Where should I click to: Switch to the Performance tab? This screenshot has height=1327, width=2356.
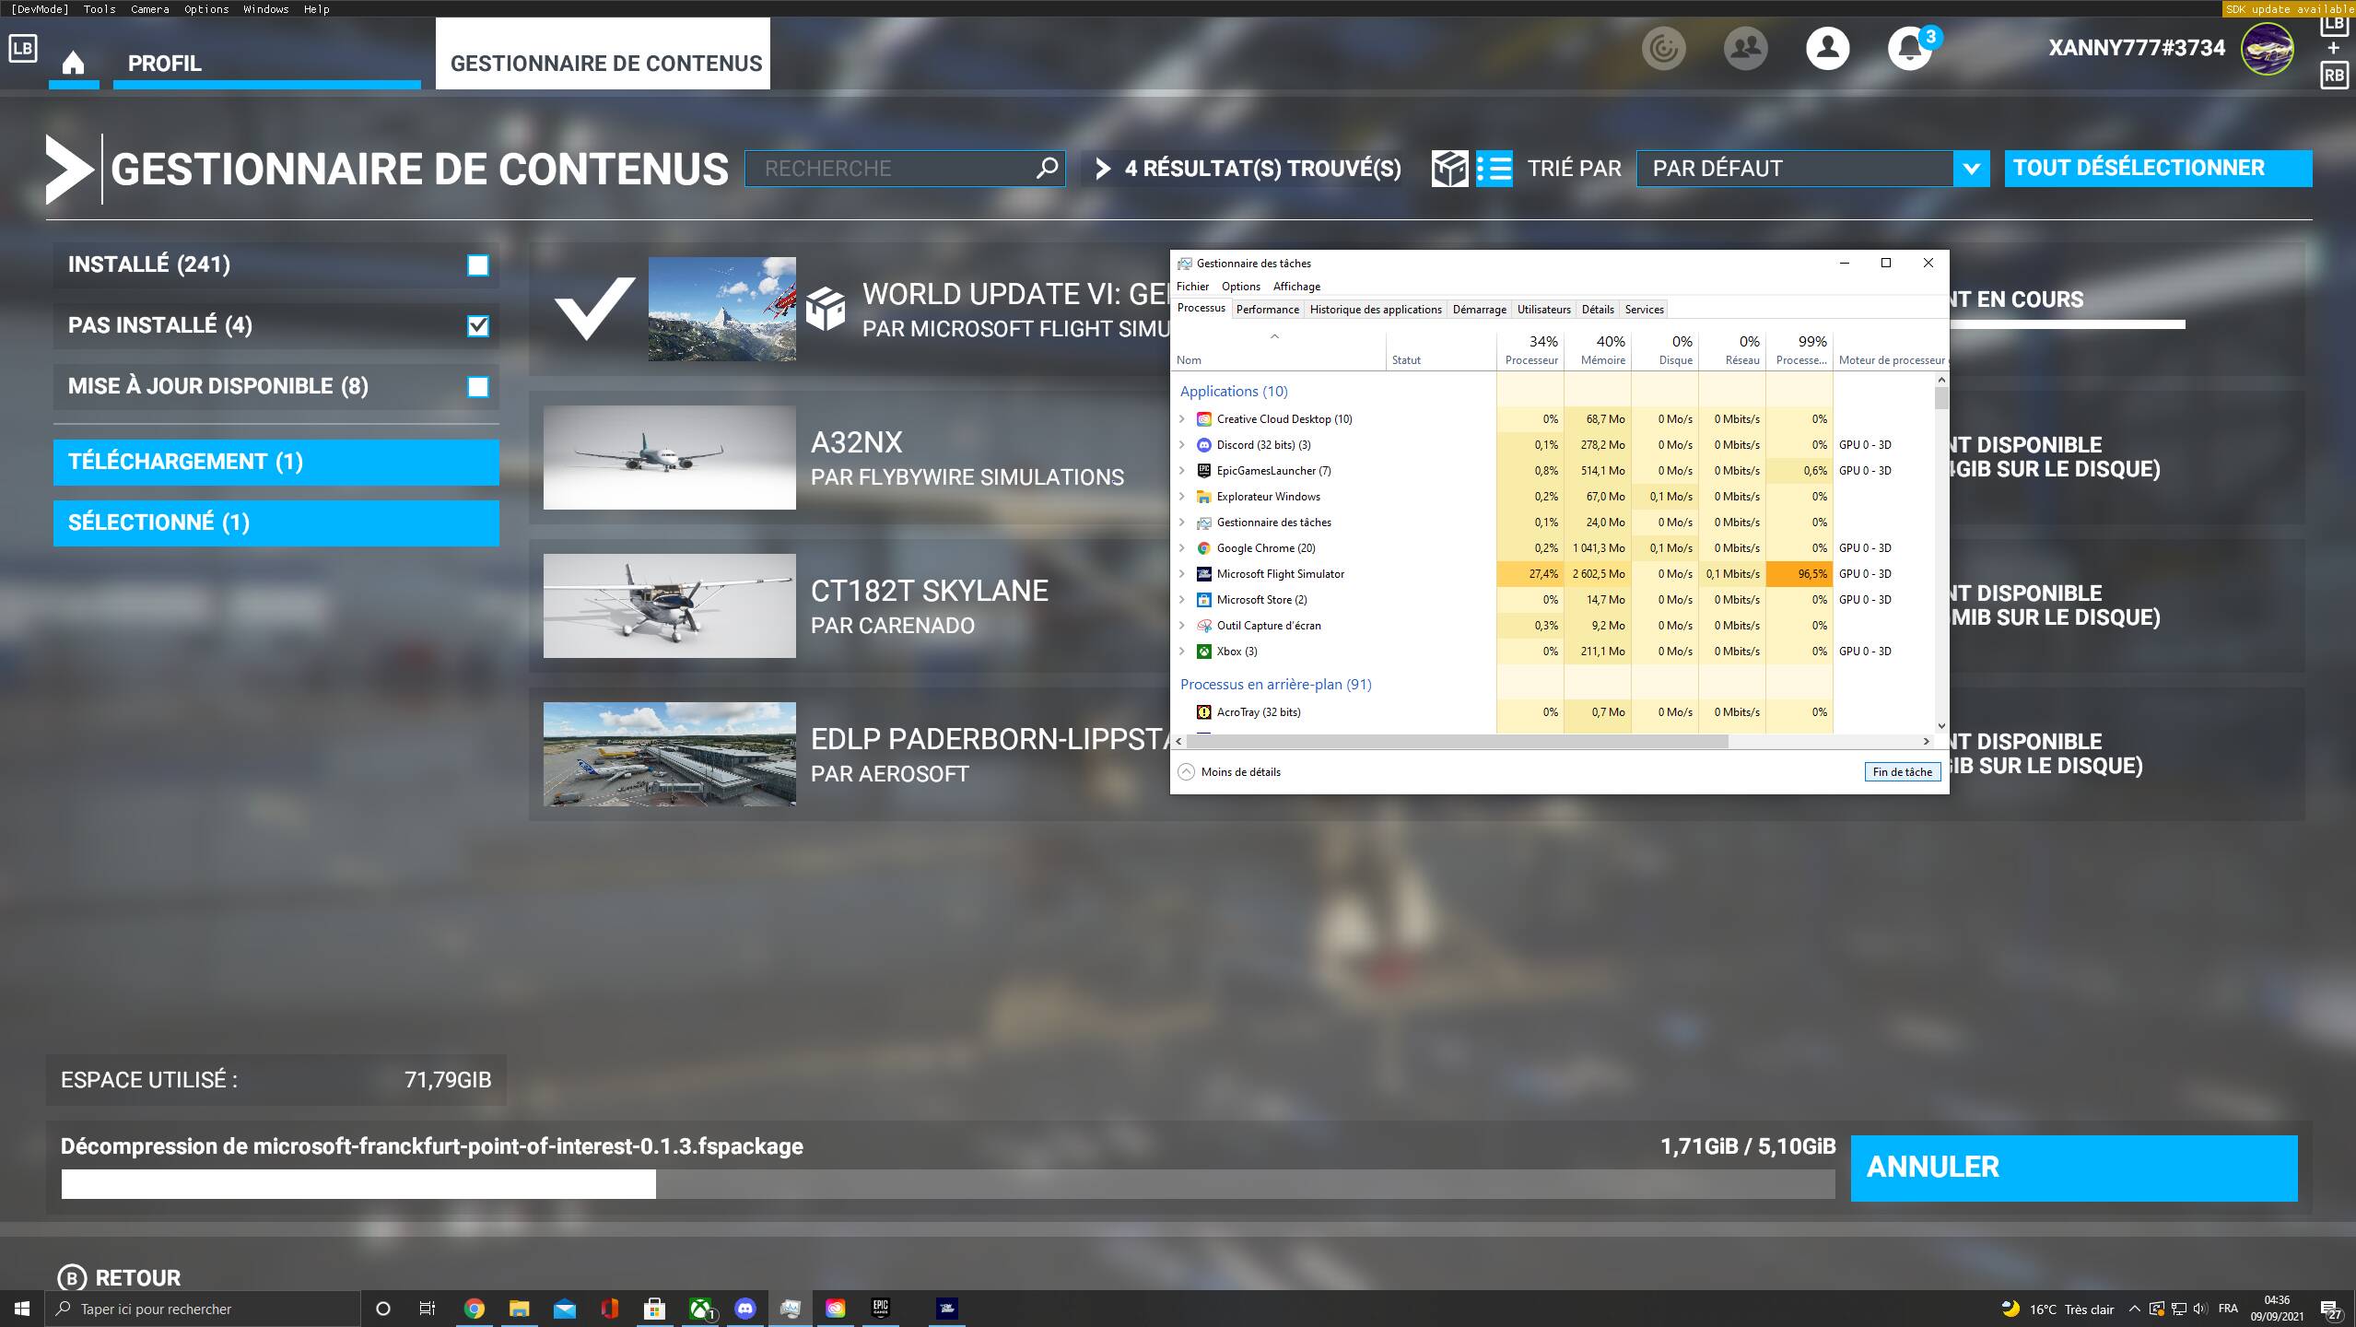point(1267,310)
